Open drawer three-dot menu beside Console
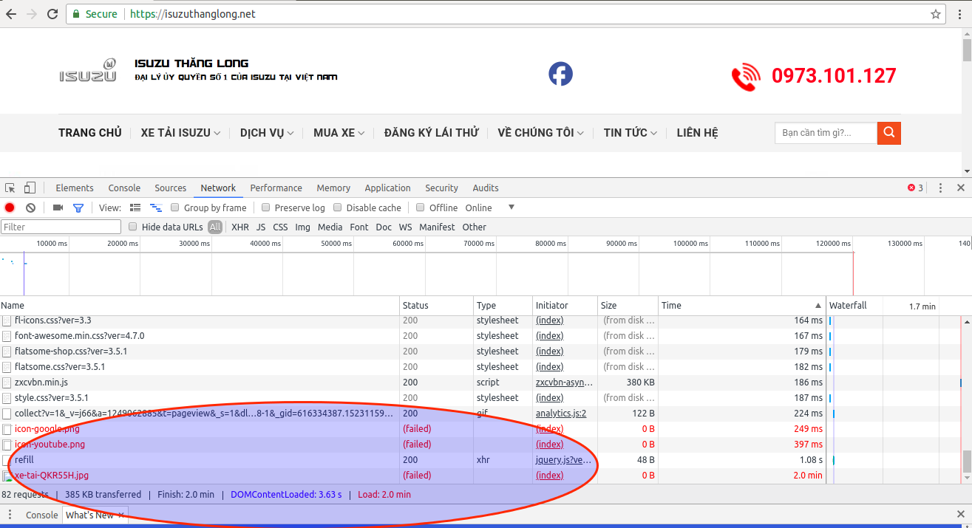This screenshot has height=528, width=972. coord(10,515)
